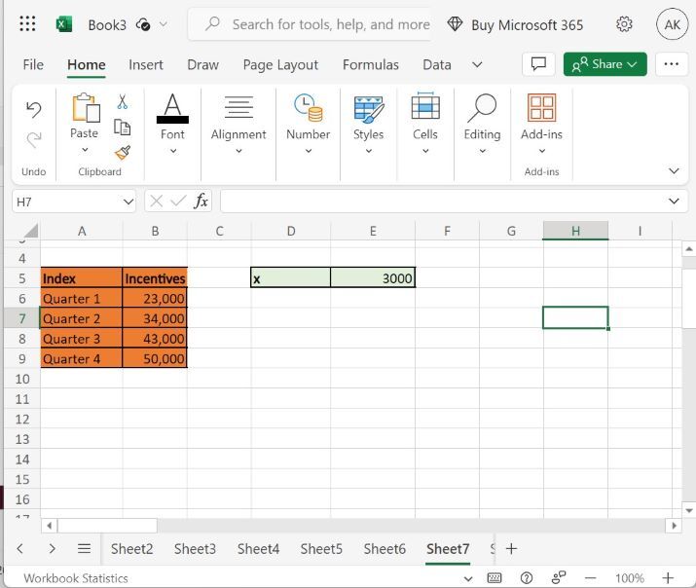Add a new sheet with plus button

click(x=511, y=549)
